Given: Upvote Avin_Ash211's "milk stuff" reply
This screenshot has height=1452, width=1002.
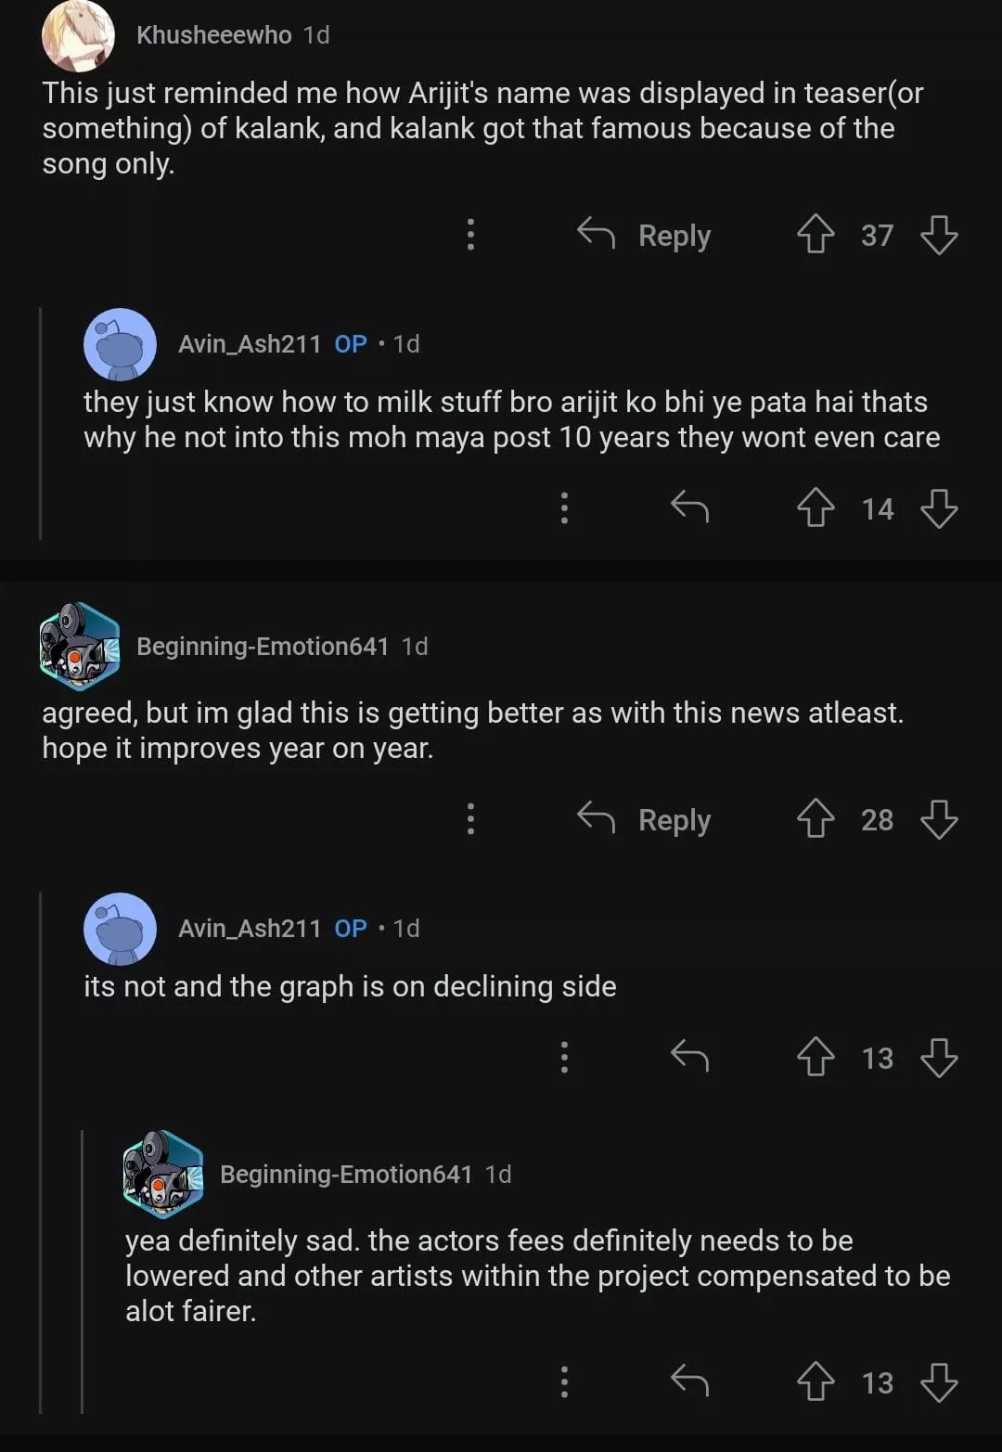Looking at the screenshot, I should (x=816, y=508).
